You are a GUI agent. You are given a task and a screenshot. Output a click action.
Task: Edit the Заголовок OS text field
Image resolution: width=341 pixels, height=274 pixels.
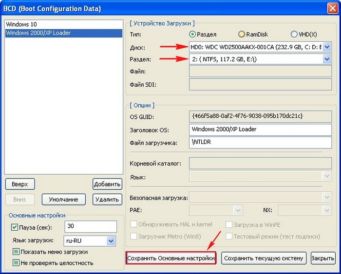click(x=260, y=130)
